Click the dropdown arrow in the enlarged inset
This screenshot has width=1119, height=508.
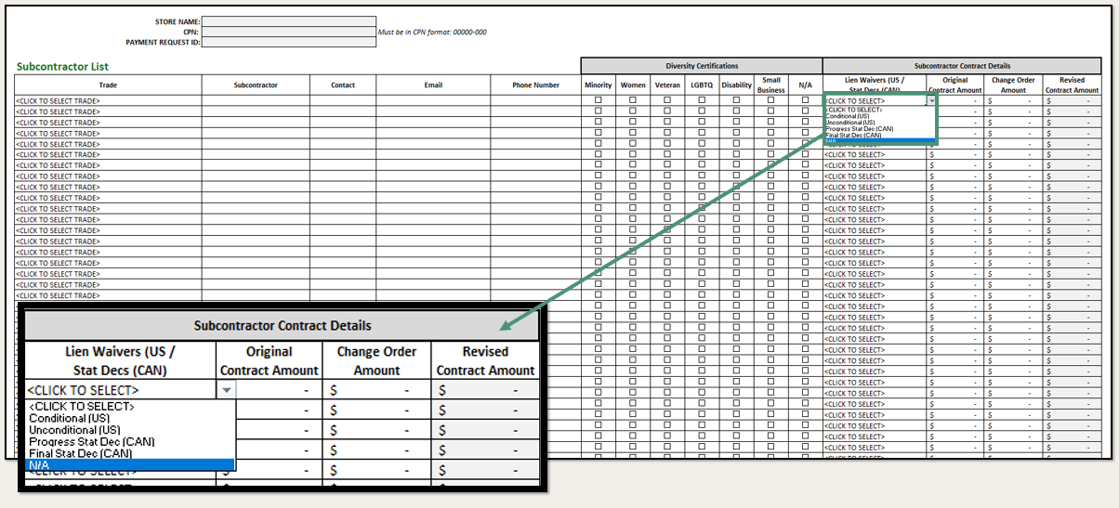click(226, 391)
